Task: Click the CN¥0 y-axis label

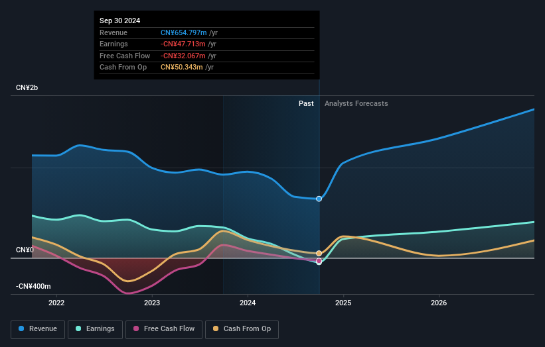Action: point(25,250)
